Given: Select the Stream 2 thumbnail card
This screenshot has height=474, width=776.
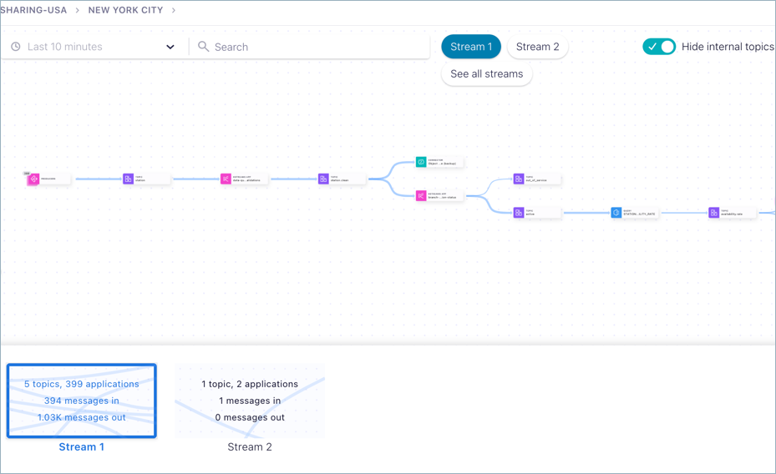Looking at the screenshot, I should (250, 401).
